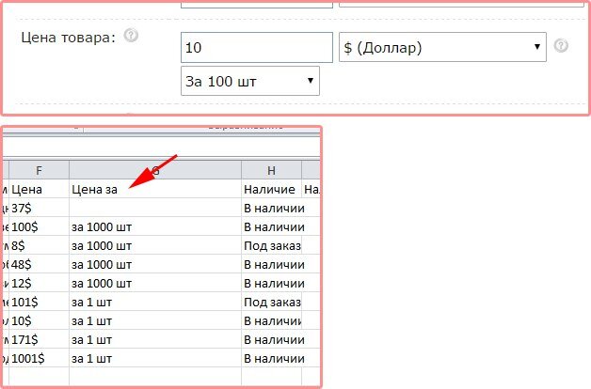Click help icon right of currency dropdown
This screenshot has width=591, height=389.
pos(561,45)
